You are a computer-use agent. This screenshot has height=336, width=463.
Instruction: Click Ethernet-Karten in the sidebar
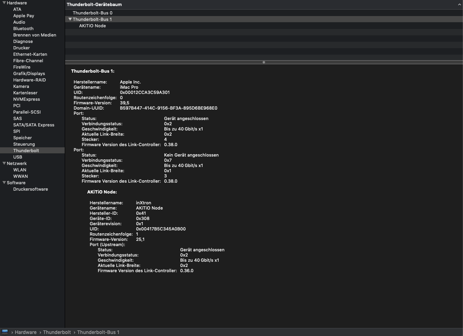coord(30,54)
